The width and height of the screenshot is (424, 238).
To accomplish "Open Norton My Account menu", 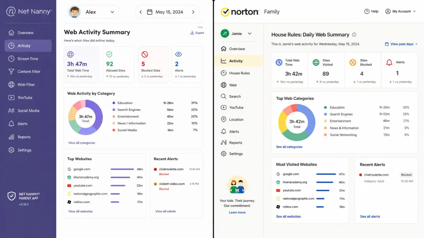I will click(401, 11).
